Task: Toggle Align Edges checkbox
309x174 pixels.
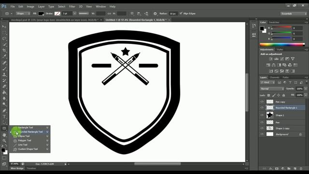Action: pos(181,14)
